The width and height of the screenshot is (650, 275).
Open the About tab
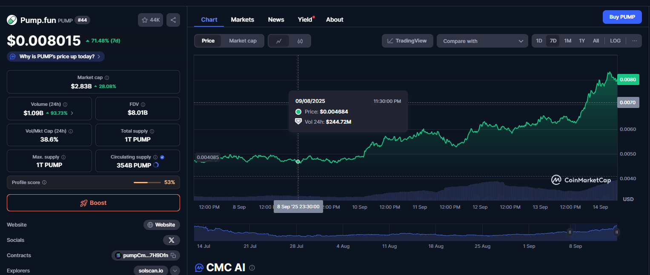(335, 20)
